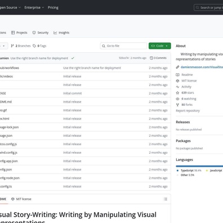223x223 pixels.
Task: View the 80 forks list
Action: click(187, 105)
